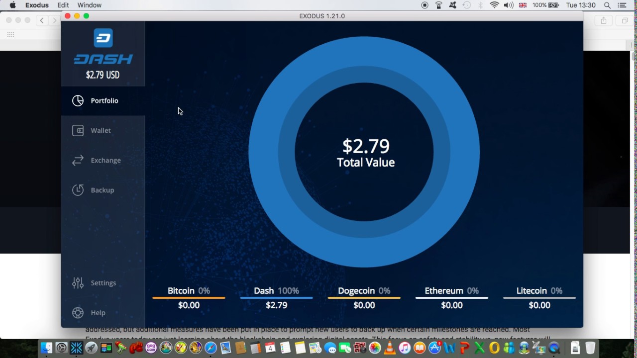
Task: Open the Apple menu
Action: tap(12, 5)
